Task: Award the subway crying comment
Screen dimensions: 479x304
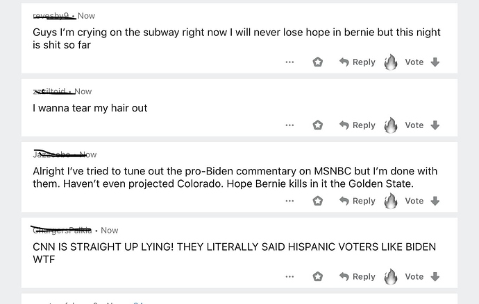Action: pyautogui.click(x=318, y=62)
